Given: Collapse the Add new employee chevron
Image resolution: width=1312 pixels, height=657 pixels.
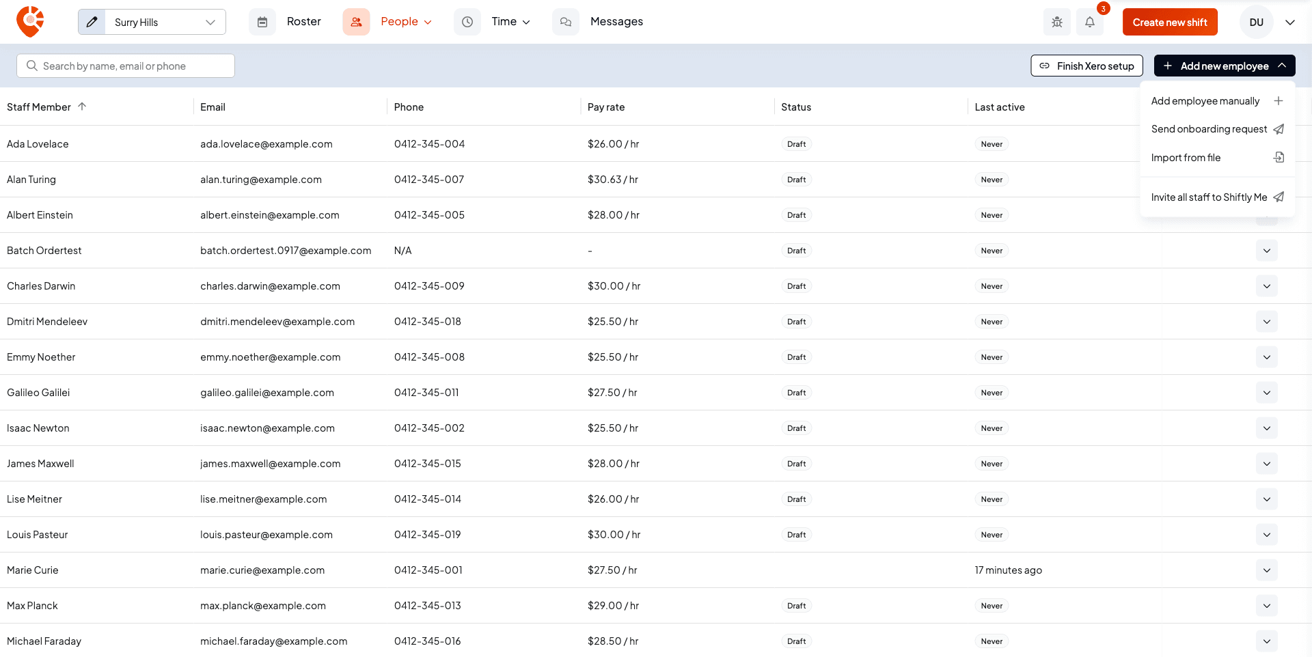Looking at the screenshot, I should (1282, 66).
